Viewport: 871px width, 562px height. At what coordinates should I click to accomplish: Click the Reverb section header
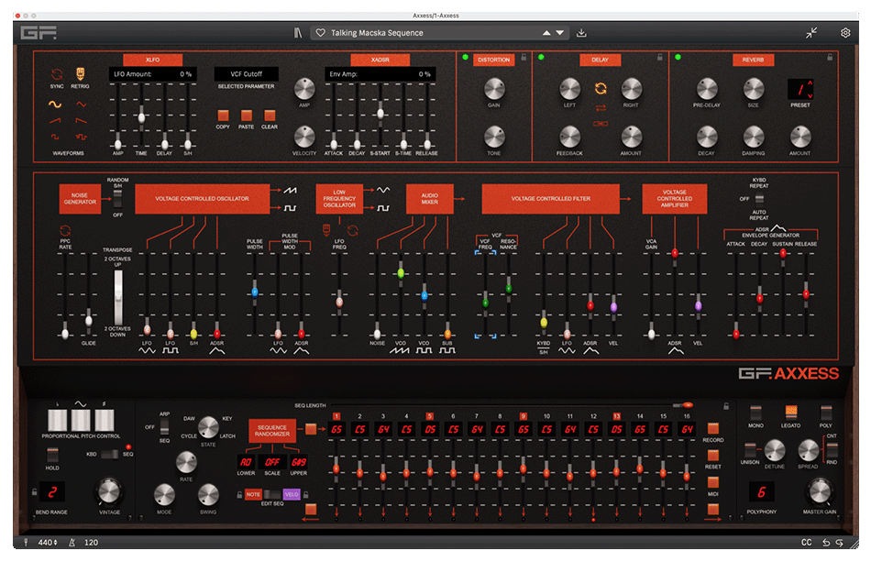[x=754, y=60]
